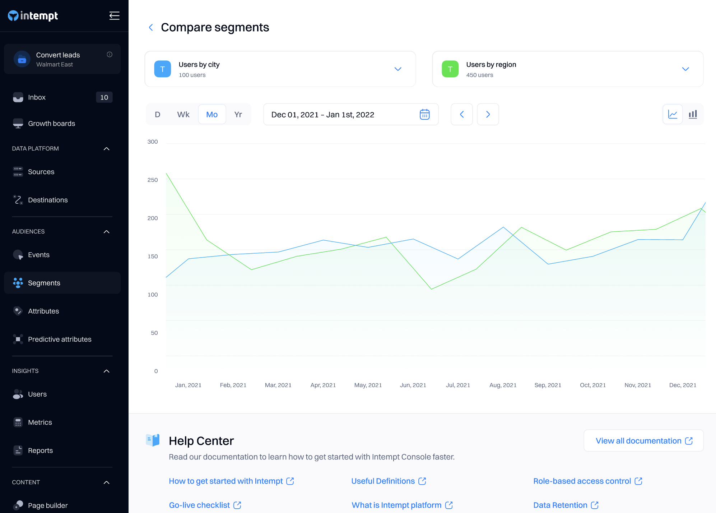
Task: Go to next period arrow button
Action: click(x=488, y=115)
